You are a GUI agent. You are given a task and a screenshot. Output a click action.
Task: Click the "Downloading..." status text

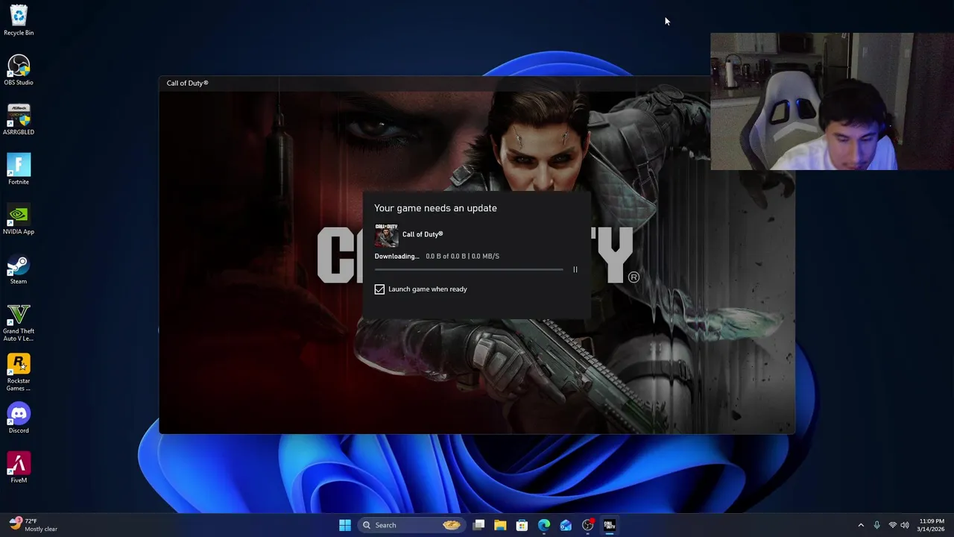(x=397, y=257)
